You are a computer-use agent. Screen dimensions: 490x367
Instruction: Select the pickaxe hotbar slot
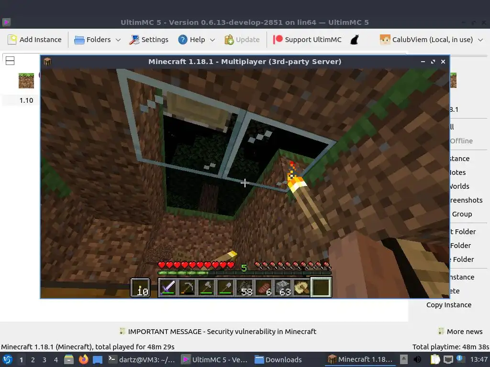coord(187,287)
